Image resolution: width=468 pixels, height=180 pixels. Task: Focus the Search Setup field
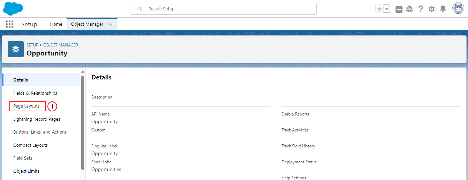click(223, 9)
